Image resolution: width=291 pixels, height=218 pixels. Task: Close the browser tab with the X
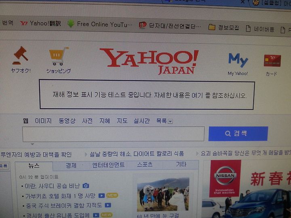pyautogui.click(x=242, y=2)
